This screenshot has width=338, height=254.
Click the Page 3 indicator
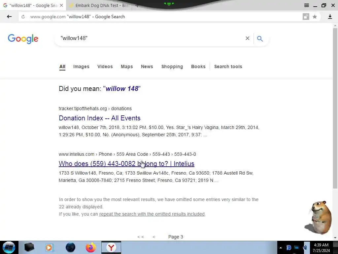[176, 237]
